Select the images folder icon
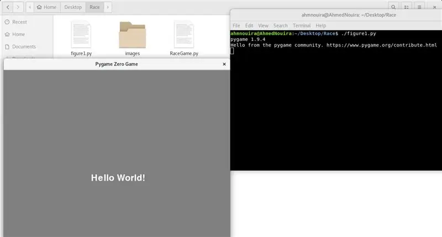 click(132, 35)
